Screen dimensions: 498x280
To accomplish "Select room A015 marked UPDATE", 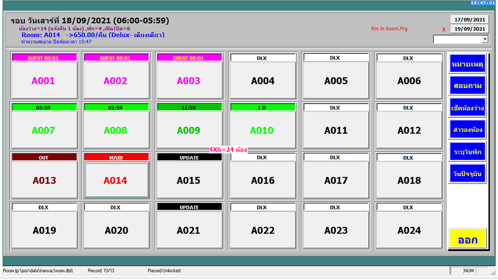I will 189,180.
